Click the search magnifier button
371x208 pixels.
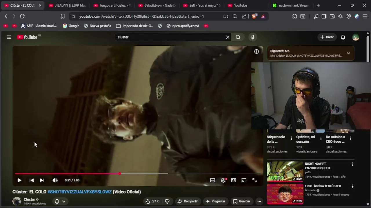click(x=238, y=37)
